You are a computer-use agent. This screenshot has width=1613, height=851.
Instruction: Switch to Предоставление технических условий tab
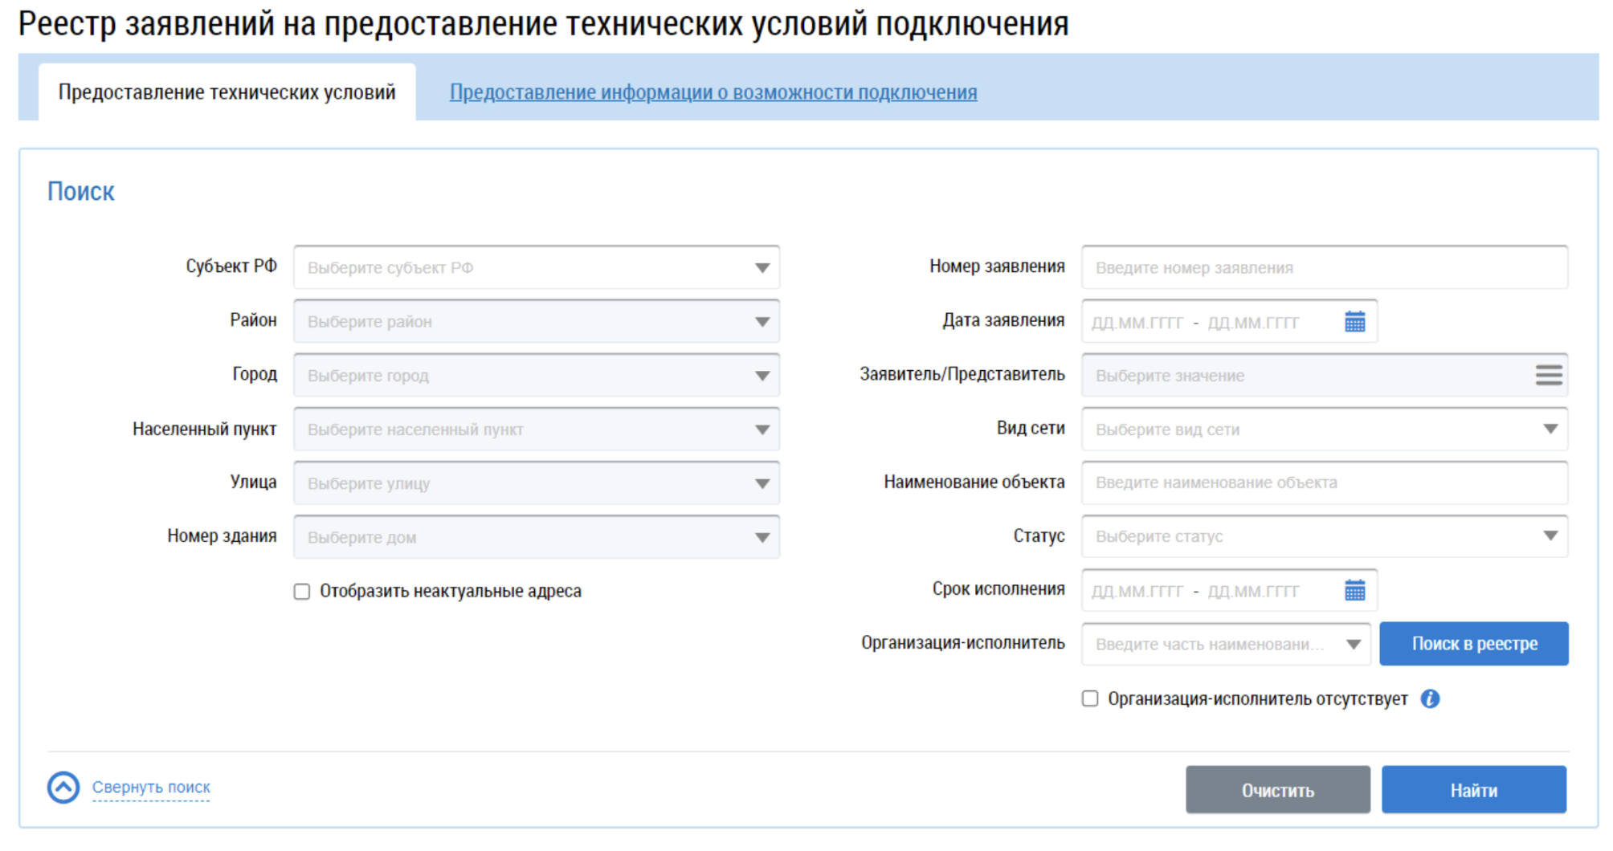click(x=227, y=92)
